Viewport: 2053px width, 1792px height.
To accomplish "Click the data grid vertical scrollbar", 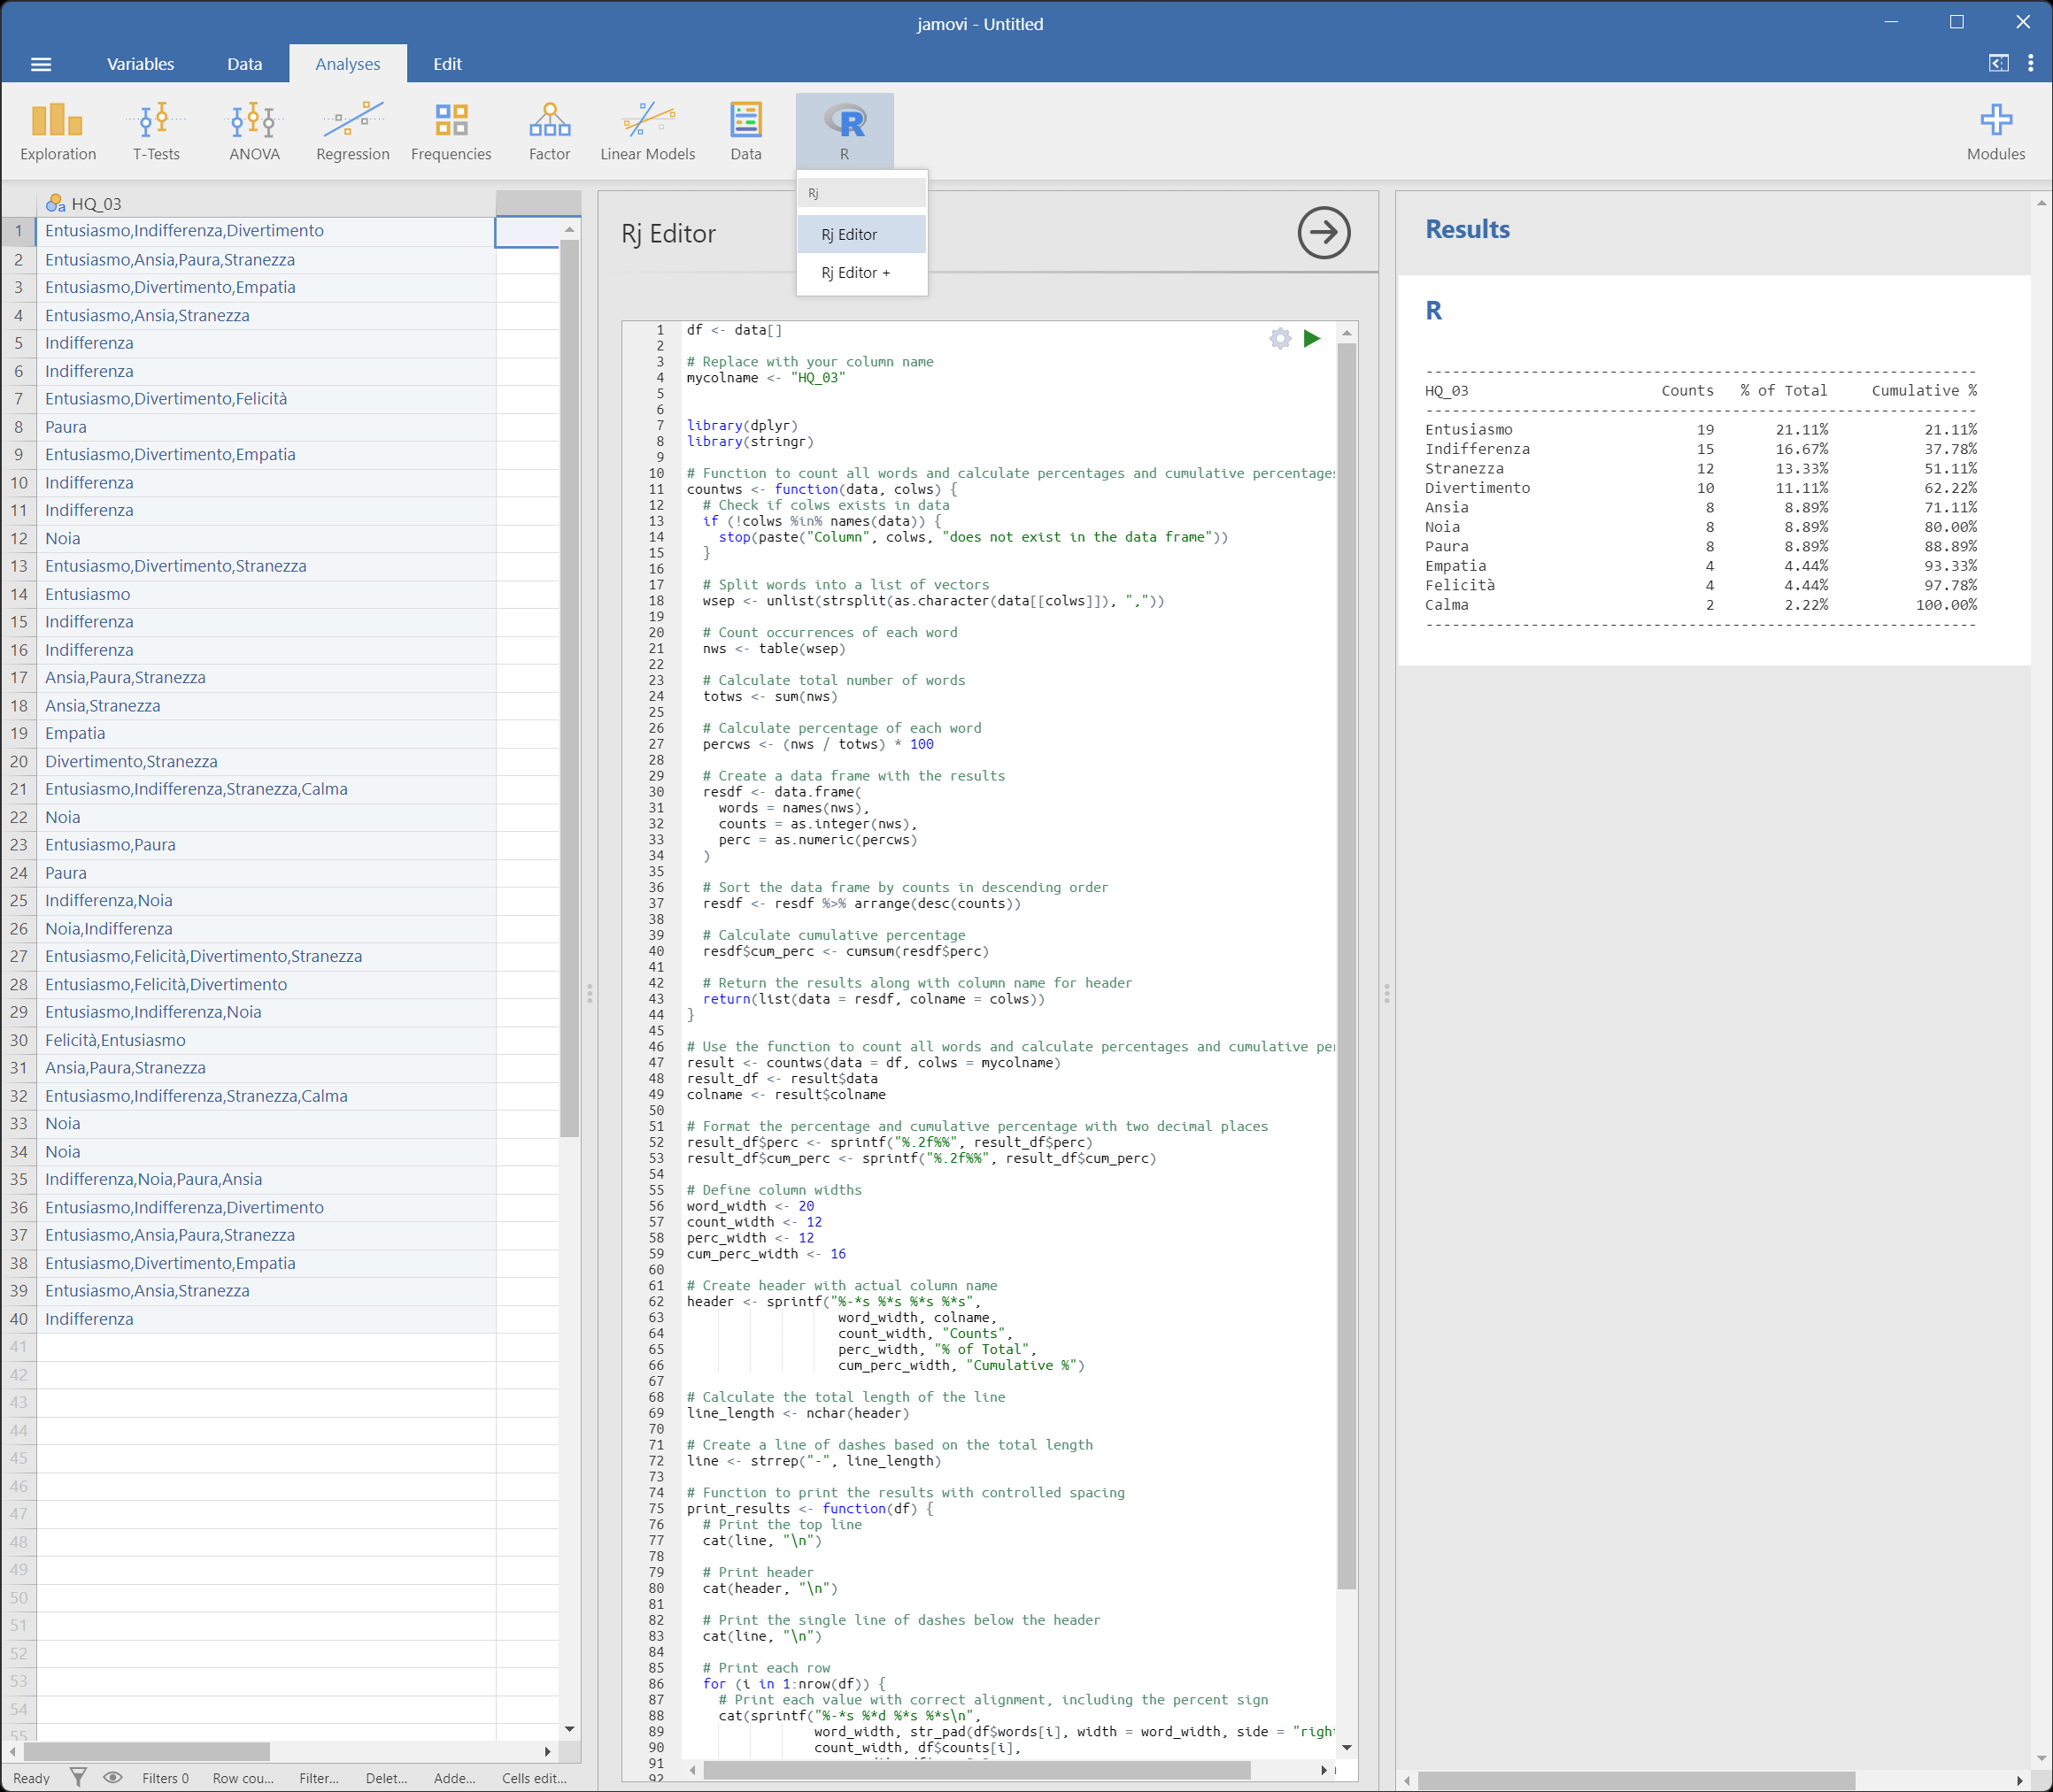I will (x=569, y=688).
